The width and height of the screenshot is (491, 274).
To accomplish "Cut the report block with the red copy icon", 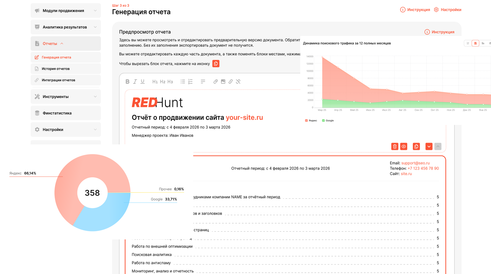I will click(x=416, y=146).
